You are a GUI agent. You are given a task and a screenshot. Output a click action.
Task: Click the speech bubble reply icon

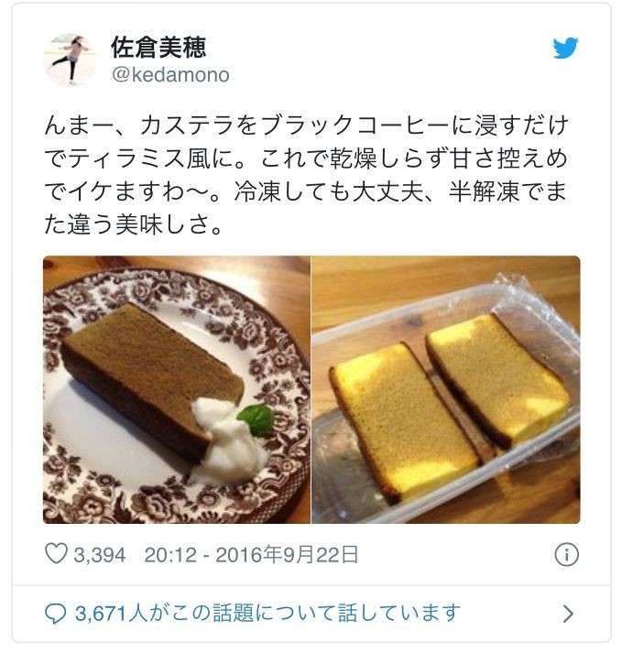[55, 613]
